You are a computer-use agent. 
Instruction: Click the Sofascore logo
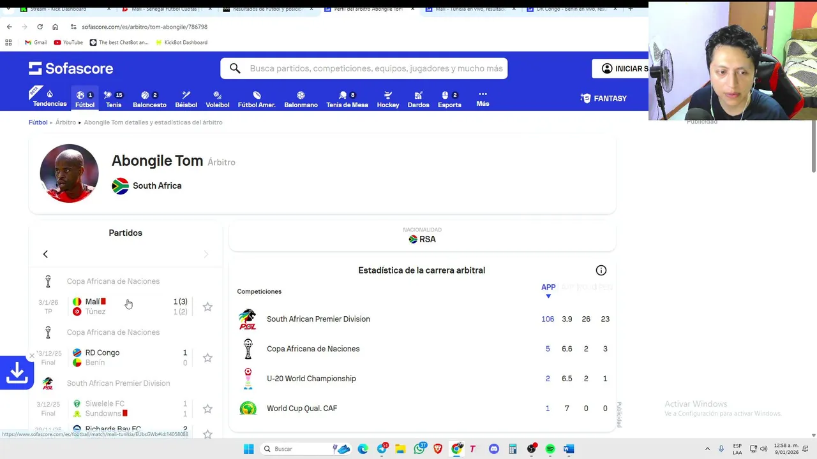point(71,68)
